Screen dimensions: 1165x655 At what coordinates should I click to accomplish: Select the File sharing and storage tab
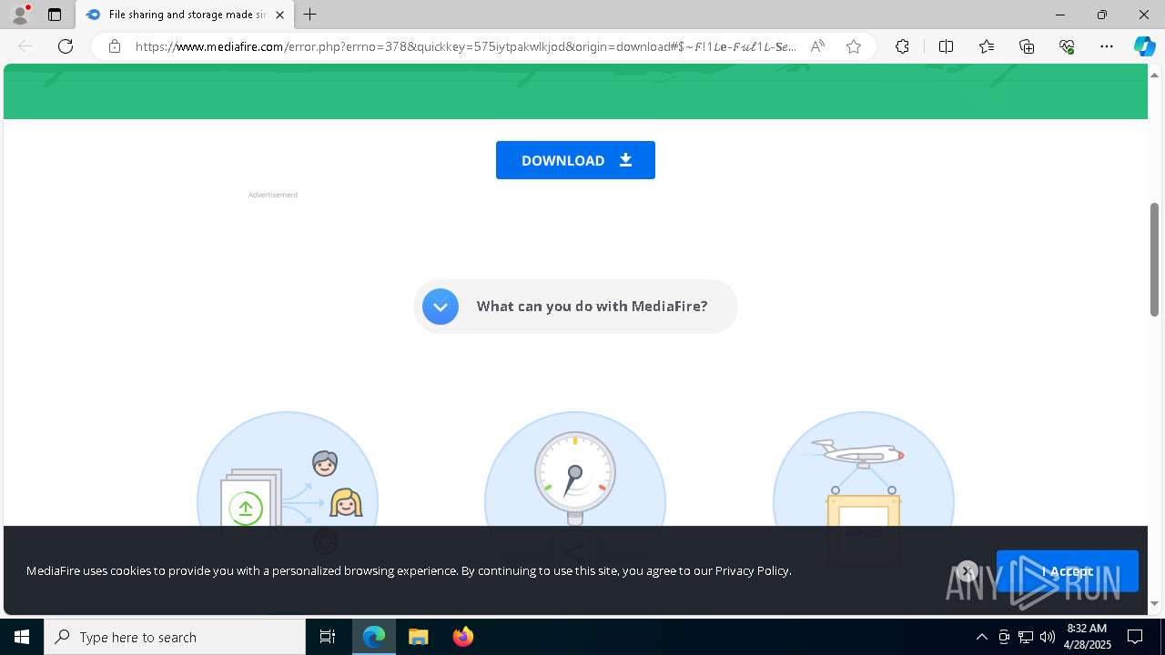[186, 15]
